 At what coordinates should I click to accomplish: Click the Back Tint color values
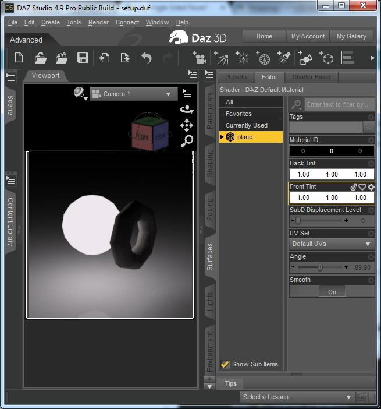pos(332,174)
